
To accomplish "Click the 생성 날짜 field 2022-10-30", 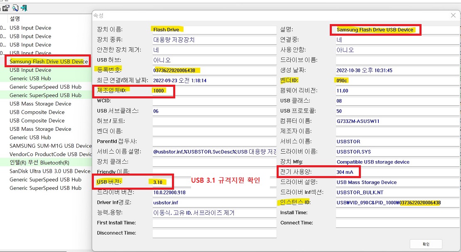I will (397, 70).
